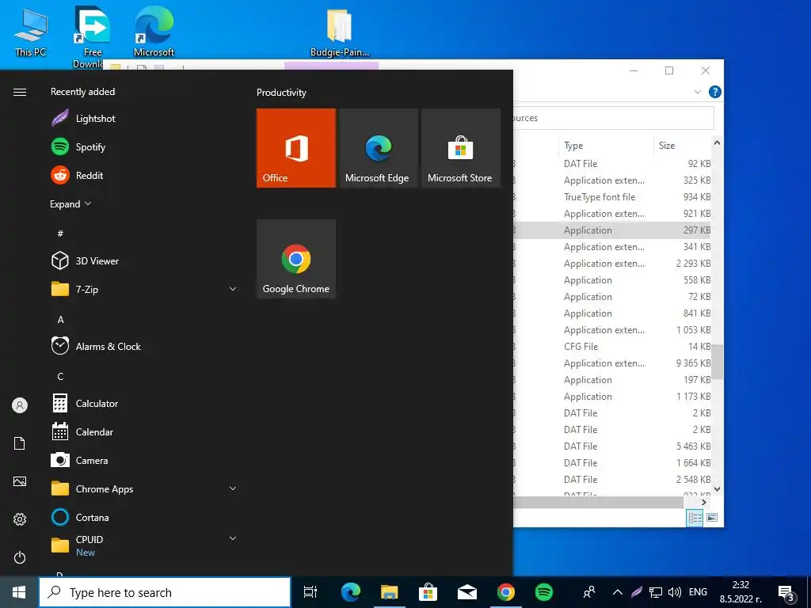Open File Explorer from the taskbar

389,592
